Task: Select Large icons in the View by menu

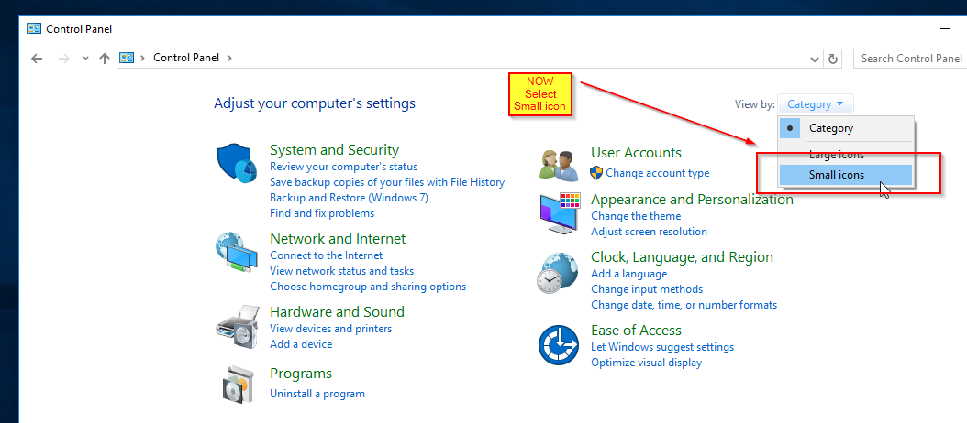Action: (846, 155)
